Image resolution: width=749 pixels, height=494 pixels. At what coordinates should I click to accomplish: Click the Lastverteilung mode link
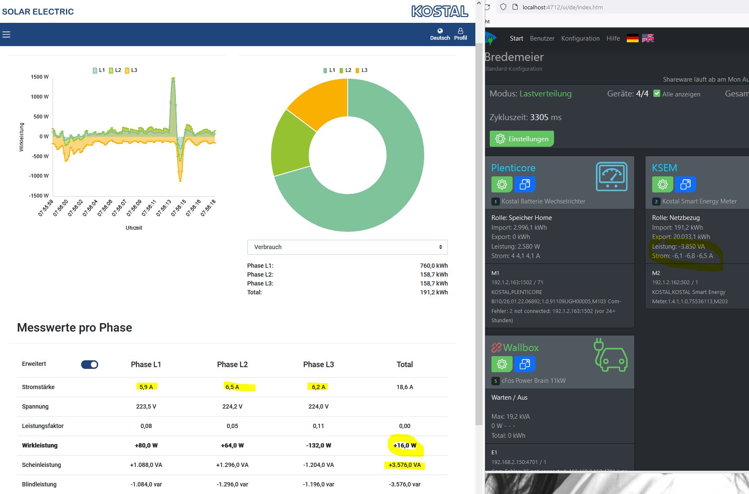[546, 93]
